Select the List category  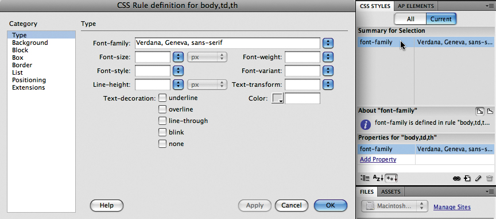[x=41, y=72]
